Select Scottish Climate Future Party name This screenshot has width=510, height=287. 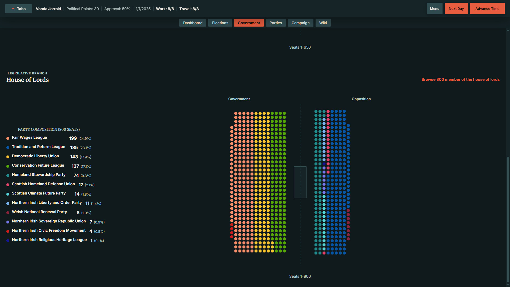(39, 193)
